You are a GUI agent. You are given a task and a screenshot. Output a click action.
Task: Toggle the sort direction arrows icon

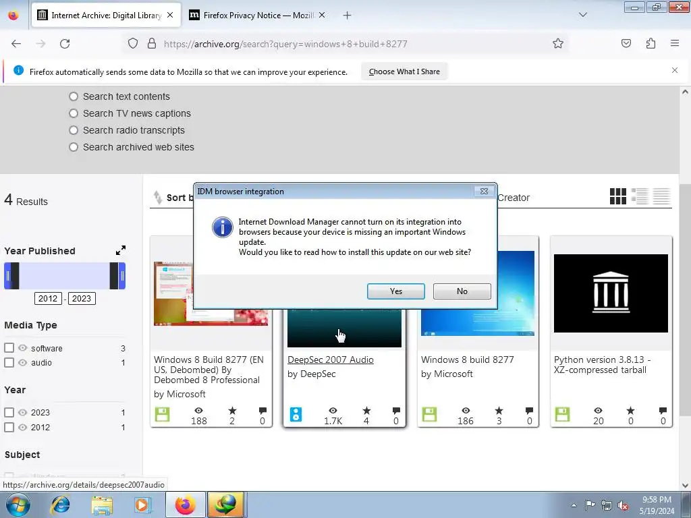pos(157,198)
